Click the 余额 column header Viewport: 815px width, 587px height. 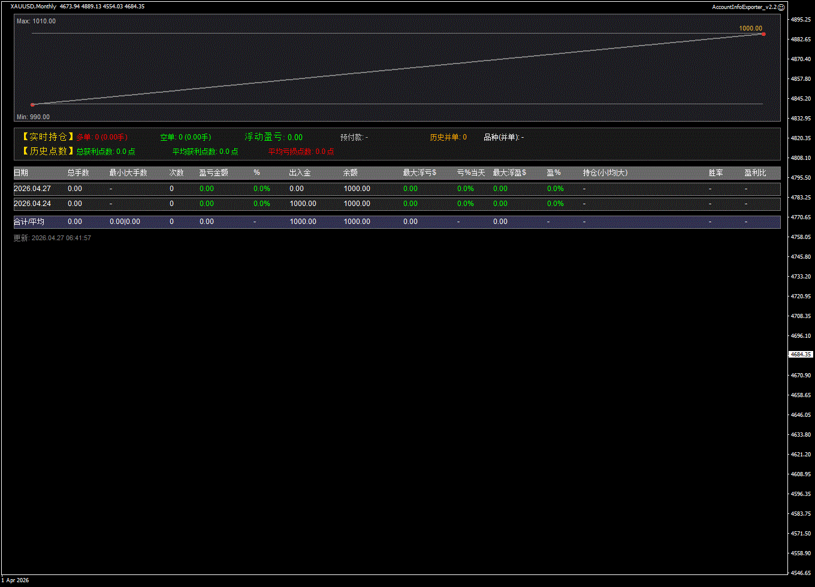click(351, 173)
